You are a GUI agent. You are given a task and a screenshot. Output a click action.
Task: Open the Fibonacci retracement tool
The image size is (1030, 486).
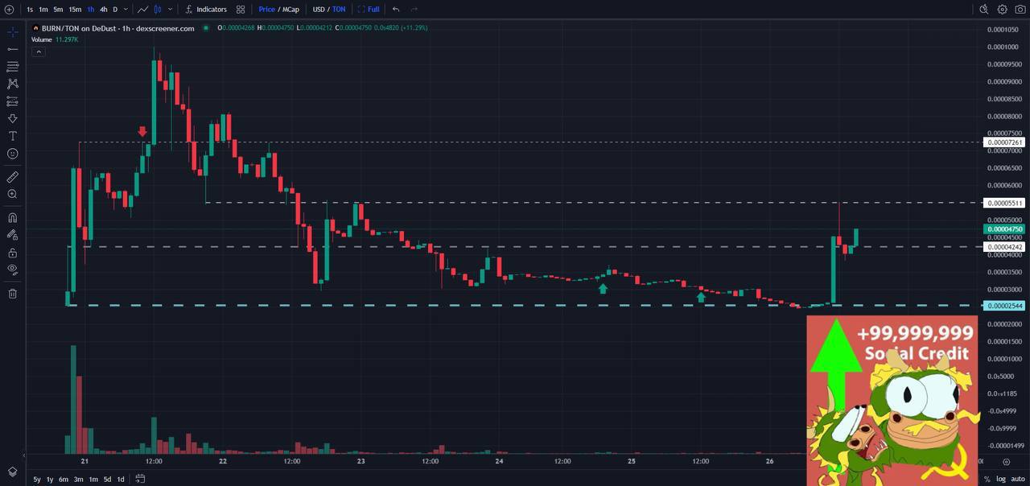[x=12, y=66]
